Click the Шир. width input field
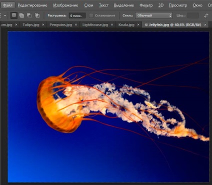 tap(193, 15)
